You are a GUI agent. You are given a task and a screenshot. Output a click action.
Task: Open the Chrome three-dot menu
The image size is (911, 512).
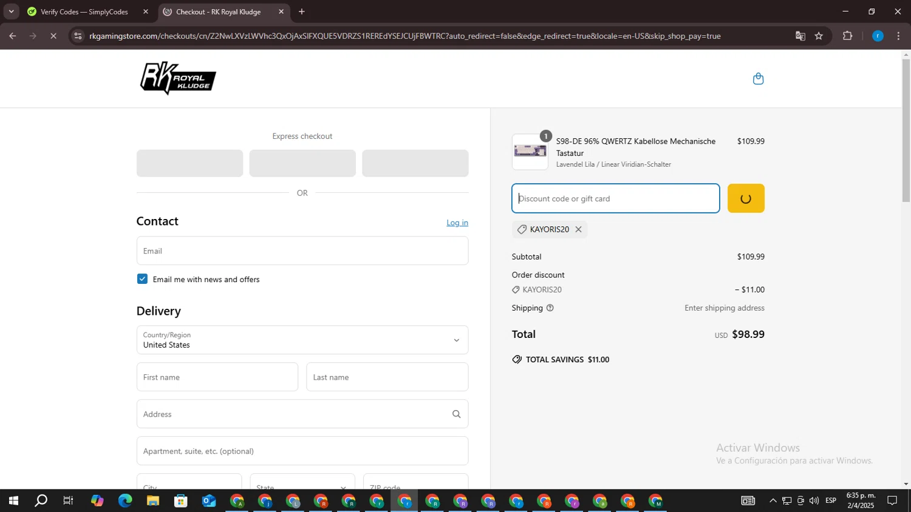(899, 36)
